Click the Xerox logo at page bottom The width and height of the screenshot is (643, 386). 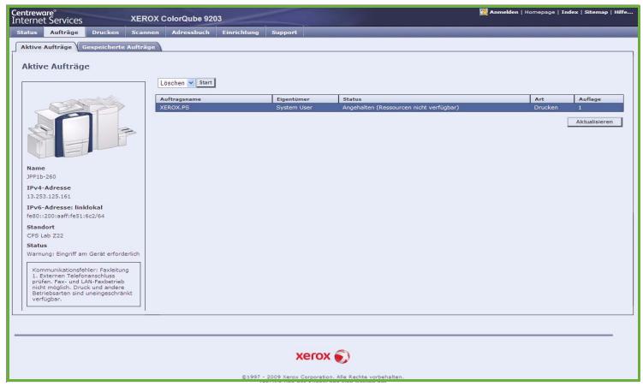tap(323, 356)
